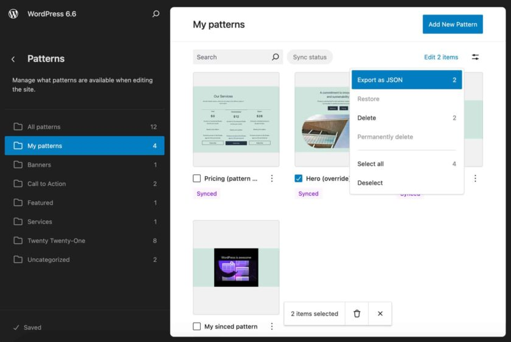This screenshot has width=511, height=342.
Task: Open the Sync status filter
Action: (310, 57)
